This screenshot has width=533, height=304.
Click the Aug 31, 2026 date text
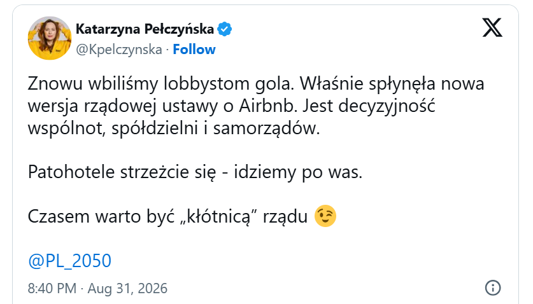point(127,288)
